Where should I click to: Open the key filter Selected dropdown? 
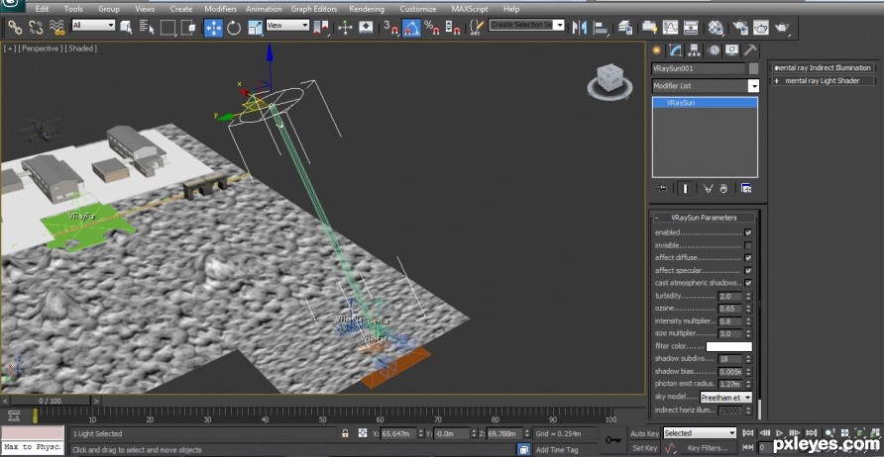pyautogui.click(x=700, y=433)
